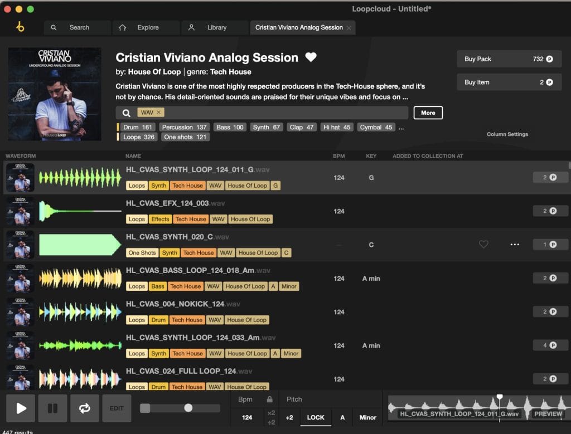Buy HL_CVAS_BASS_LOOP_124_018_Am for 2 points
This screenshot has height=434, width=571.
(550, 278)
